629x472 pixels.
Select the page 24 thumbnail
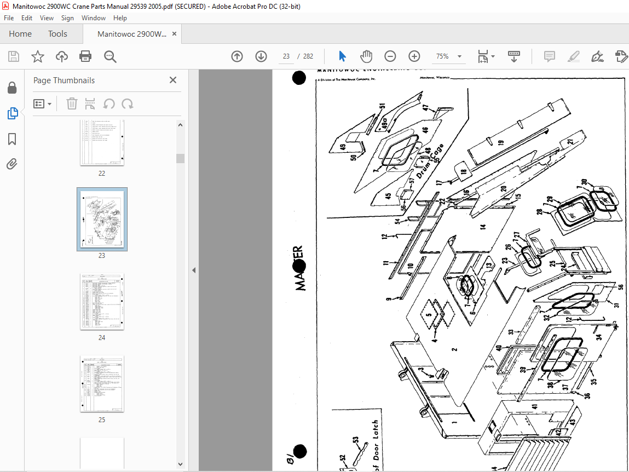tap(102, 301)
